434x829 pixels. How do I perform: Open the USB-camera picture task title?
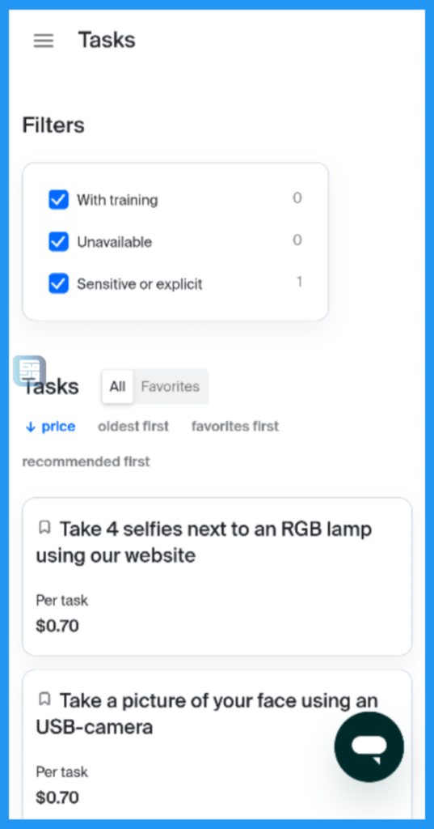207,714
